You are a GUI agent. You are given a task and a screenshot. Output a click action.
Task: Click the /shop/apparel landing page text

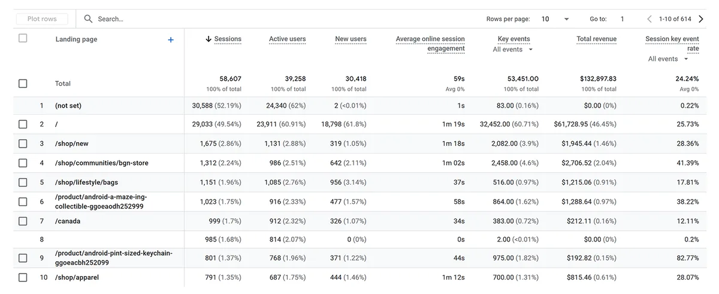pos(77,277)
